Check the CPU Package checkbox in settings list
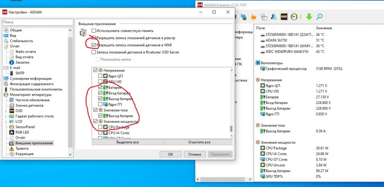This screenshot has height=187, width=384. pos(100,127)
